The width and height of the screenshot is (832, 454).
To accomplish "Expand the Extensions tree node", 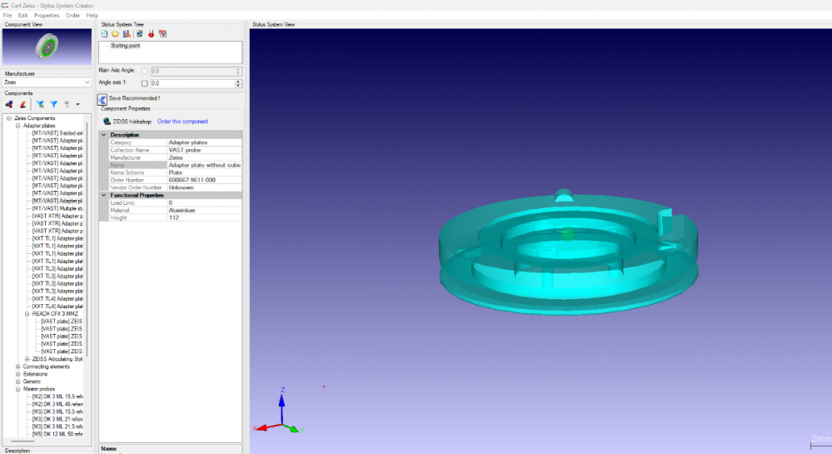I will pyautogui.click(x=18, y=374).
